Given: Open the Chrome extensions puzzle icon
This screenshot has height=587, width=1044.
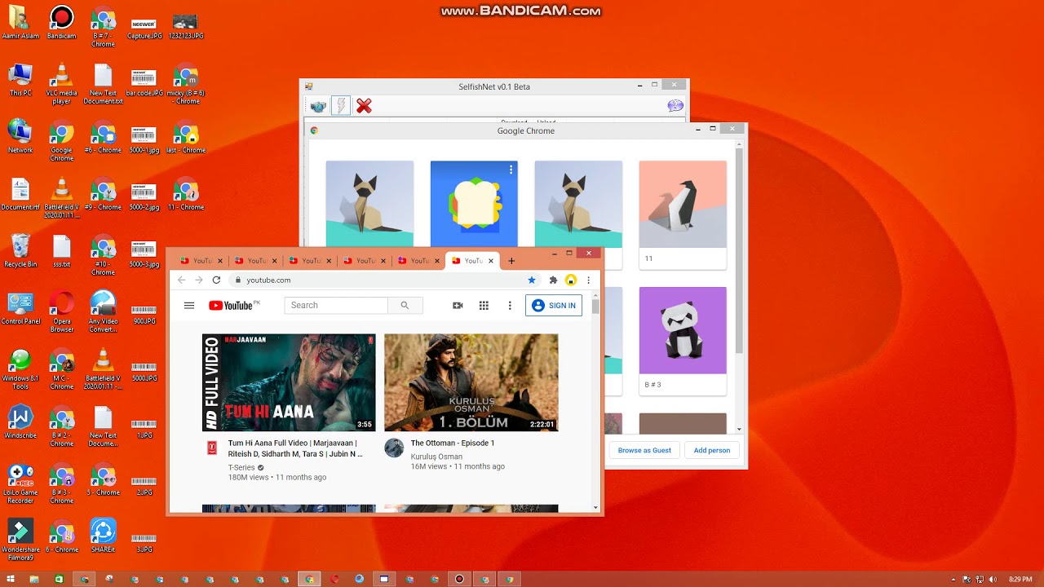Looking at the screenshot, I should [553, 280].
